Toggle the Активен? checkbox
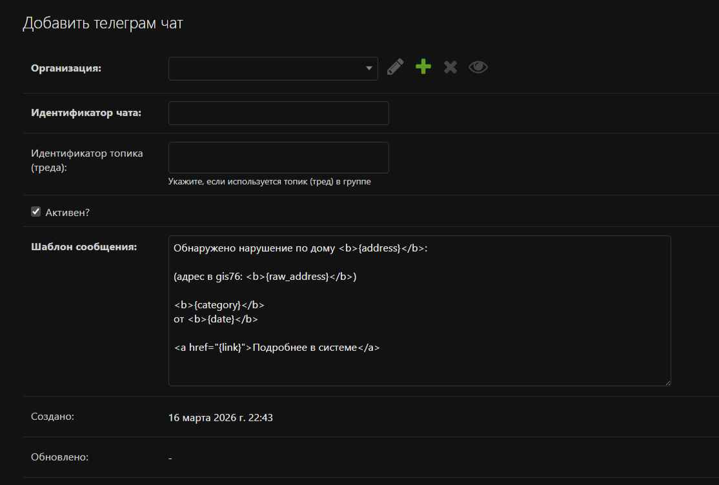The width and height of the screenshot is (719, 485). point(36,212)
